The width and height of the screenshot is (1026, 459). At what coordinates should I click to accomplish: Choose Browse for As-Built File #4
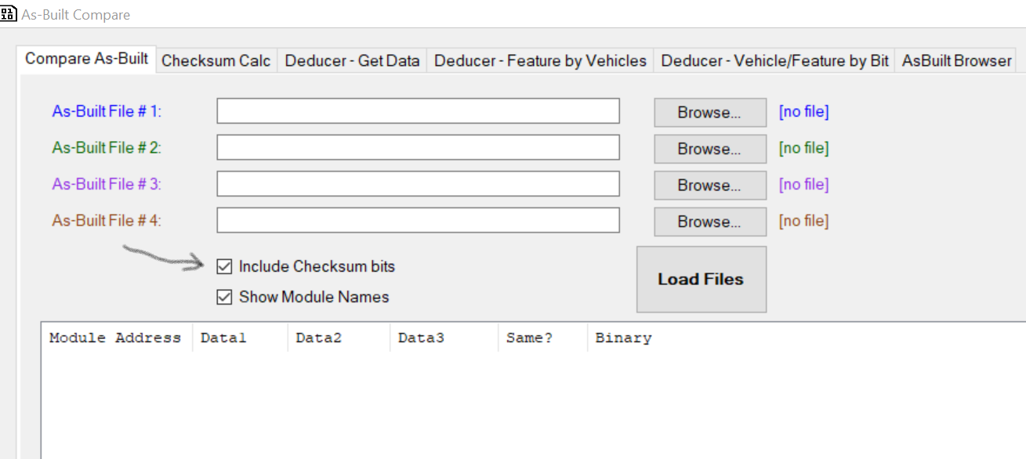coord(709,222)
